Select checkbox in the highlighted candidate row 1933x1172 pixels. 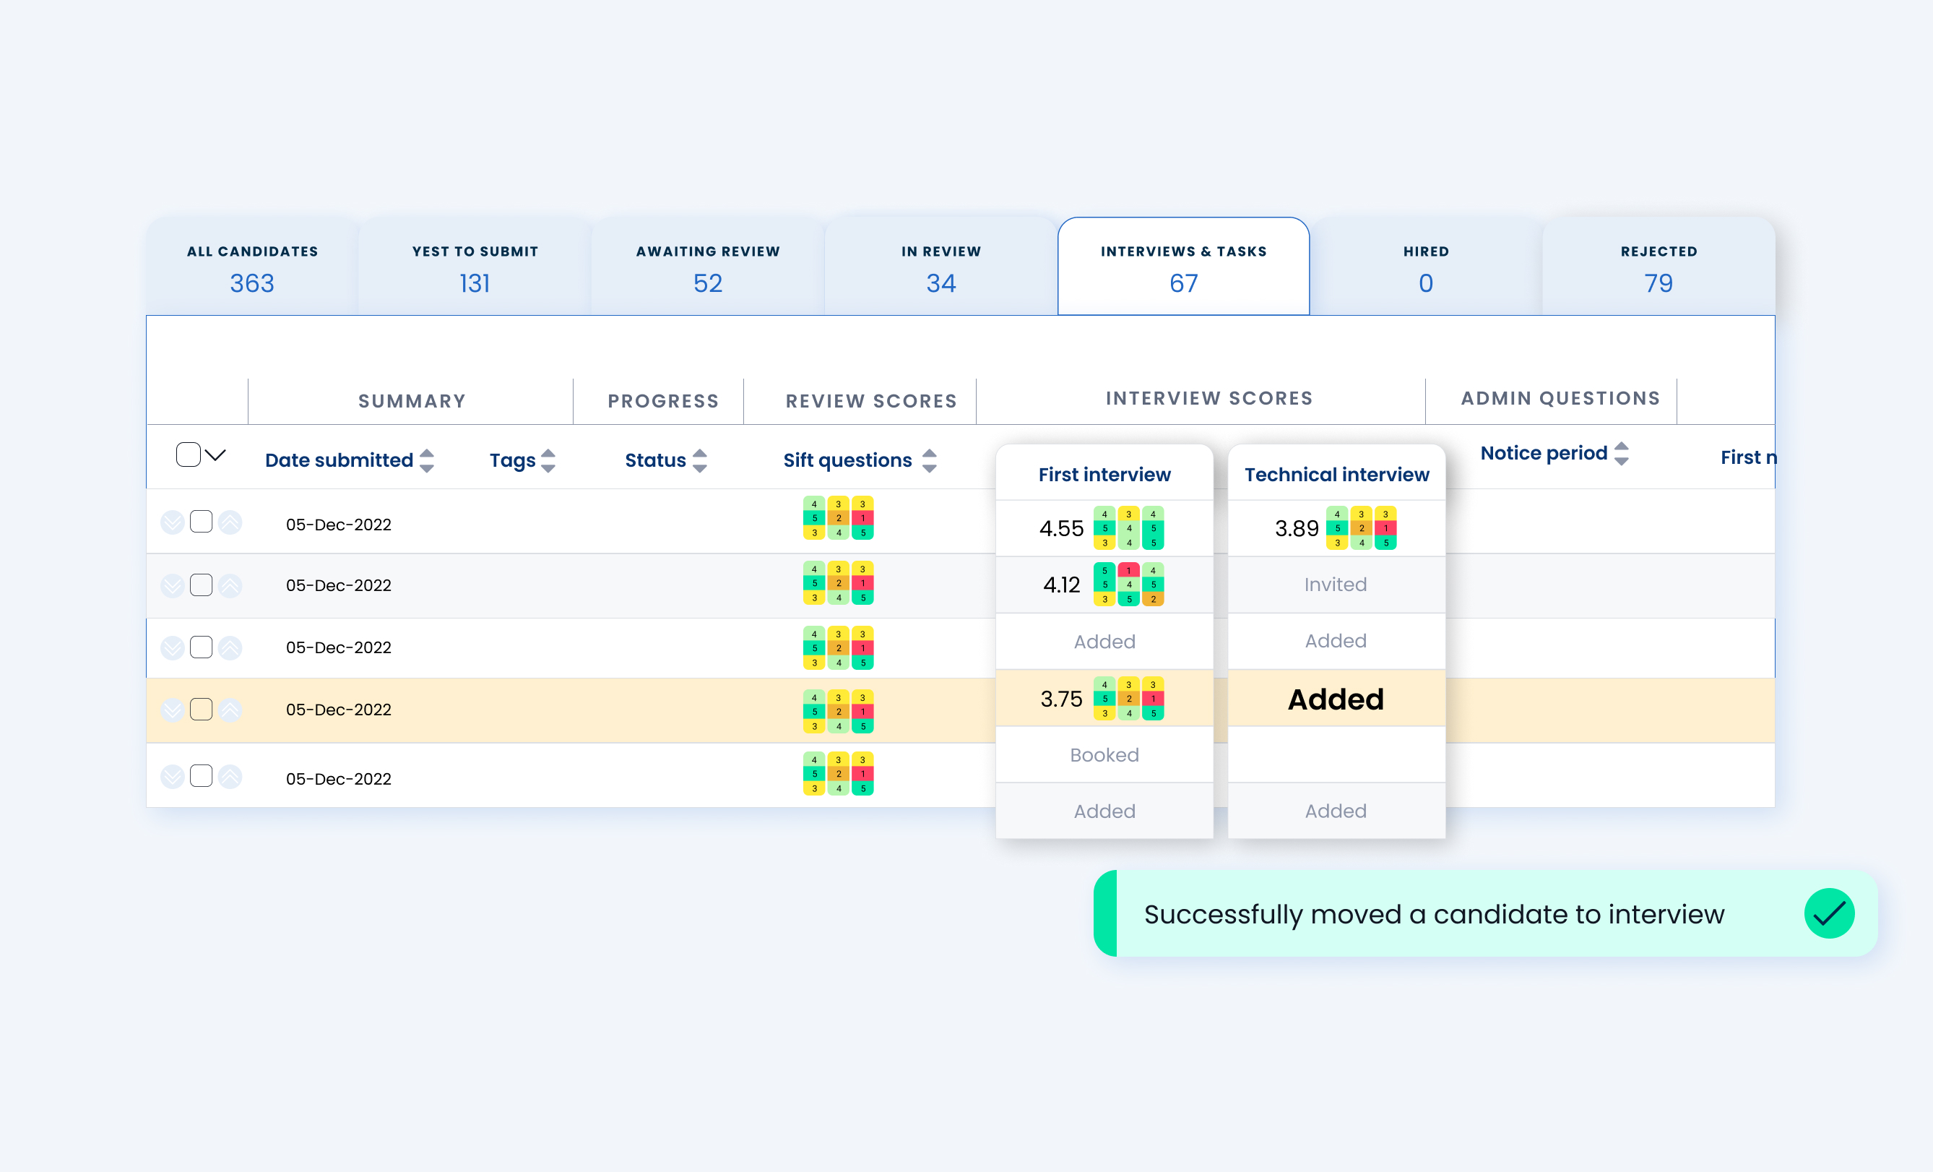pos(201,710)
